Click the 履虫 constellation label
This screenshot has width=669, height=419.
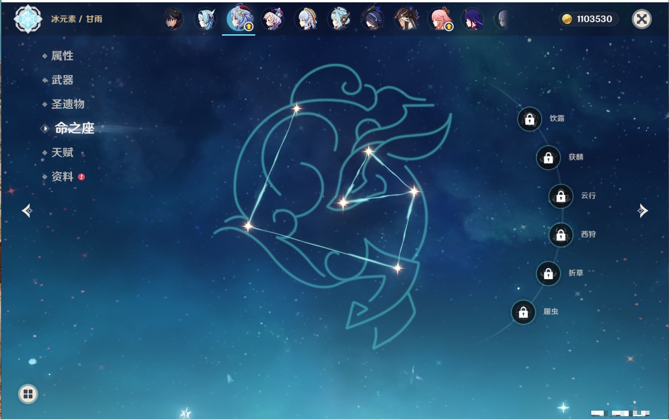(x=551, y=312)
